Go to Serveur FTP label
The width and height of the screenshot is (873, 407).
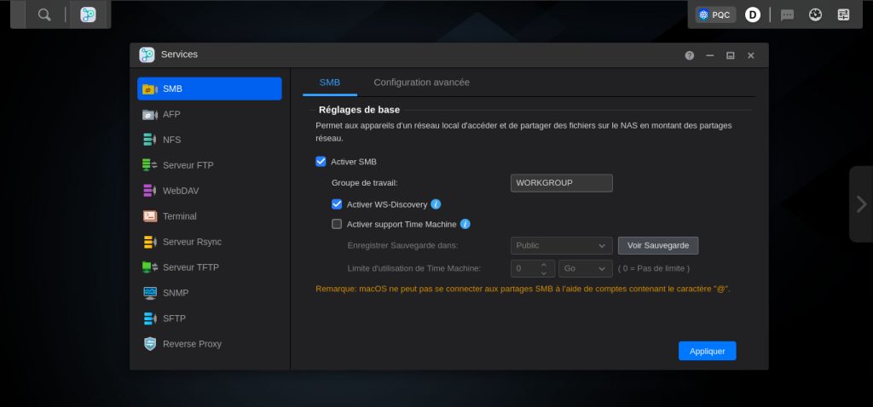click(188, 166)
